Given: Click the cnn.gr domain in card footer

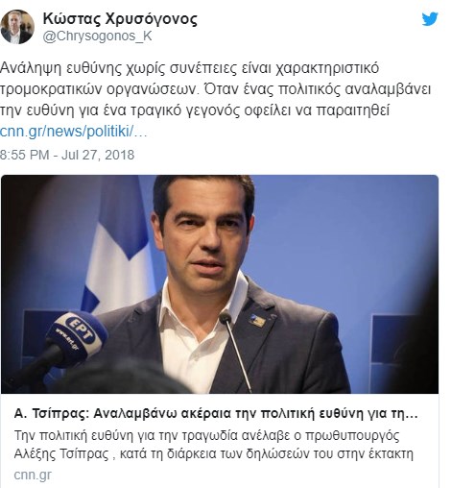Looking at the screenshot, I should pyautogui.click(x=33, y=475).
